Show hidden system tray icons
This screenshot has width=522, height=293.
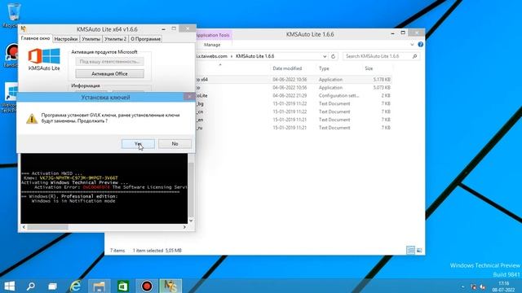point(463,286)
